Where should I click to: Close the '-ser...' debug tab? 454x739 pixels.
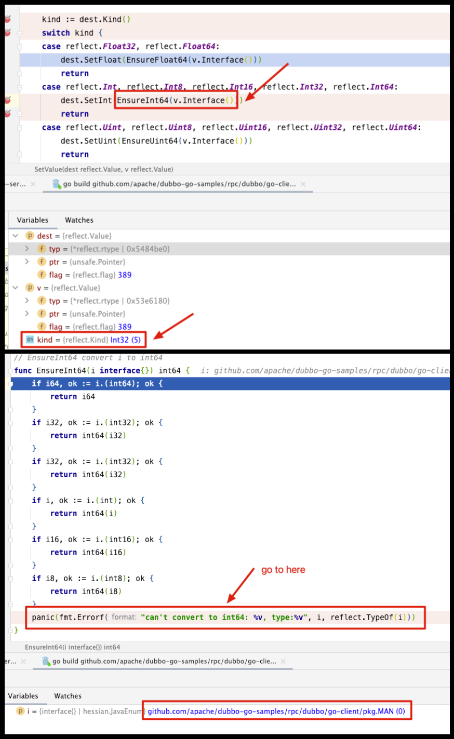click(x=33, y=184)
